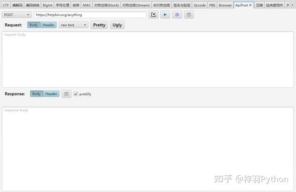Switch to the MAC tab

(x=87, y=5)
